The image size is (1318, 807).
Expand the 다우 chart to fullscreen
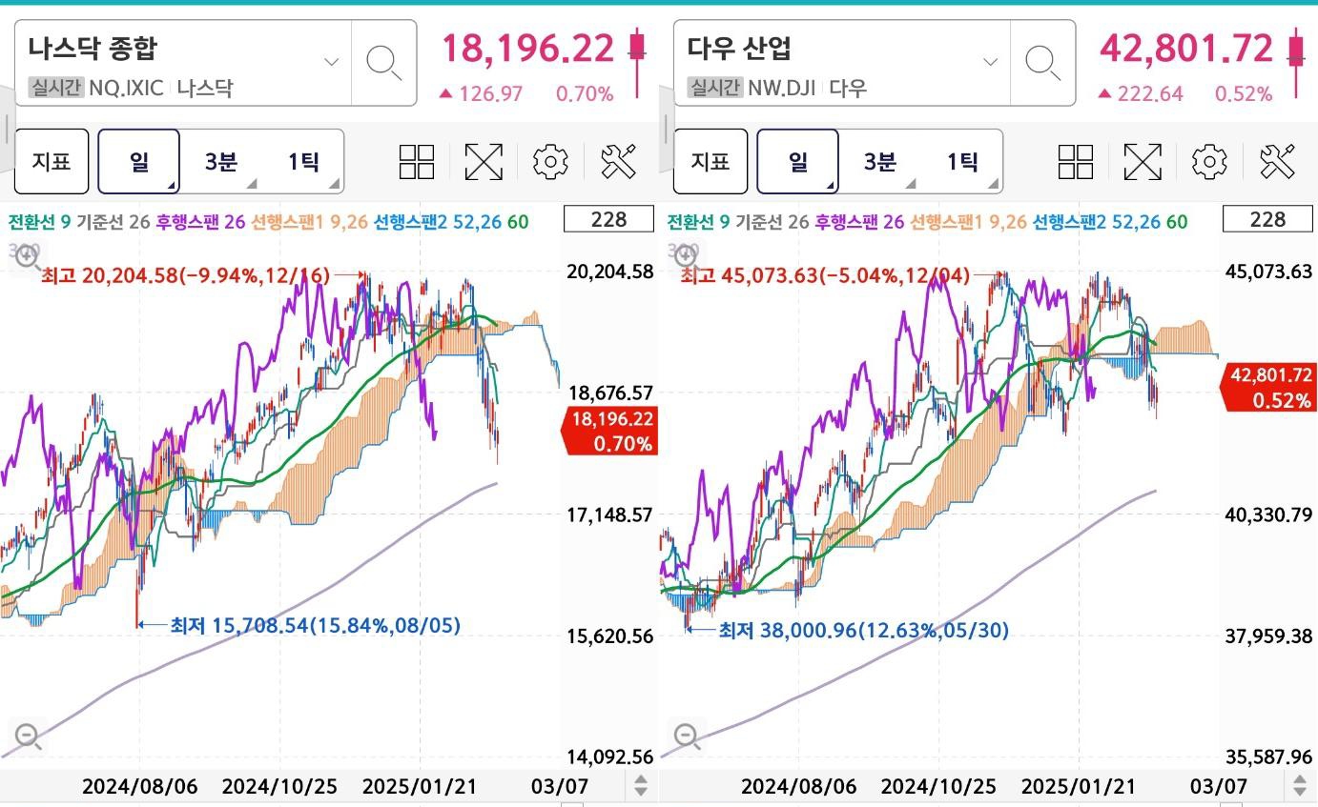(1143, 162)
